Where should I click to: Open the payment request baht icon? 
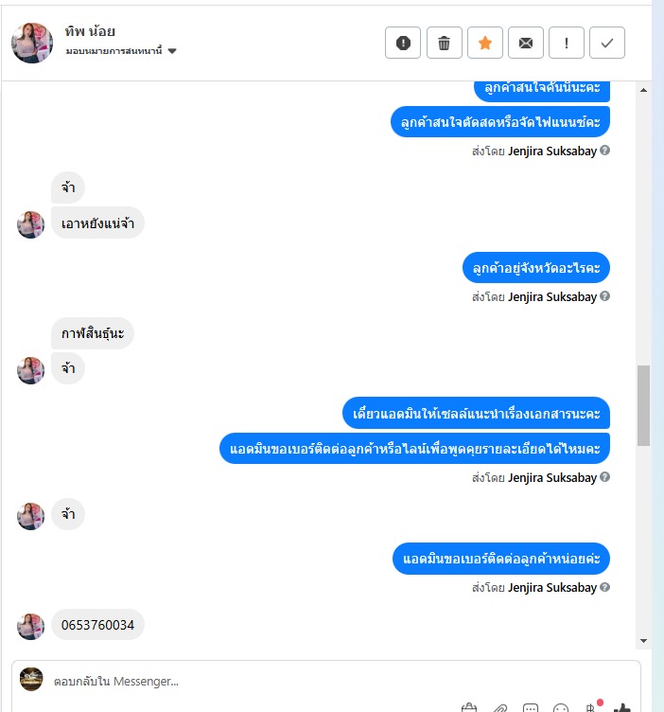pos(590,708)
